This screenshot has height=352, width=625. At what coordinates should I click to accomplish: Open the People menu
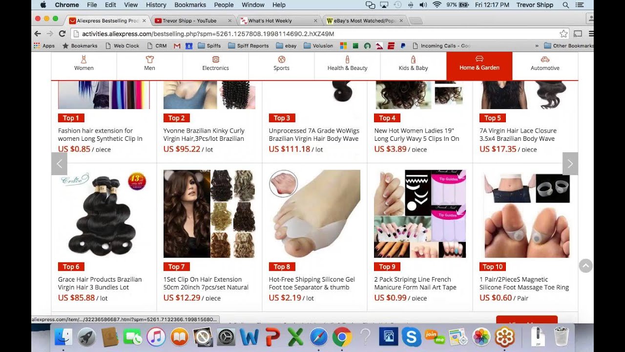pyautogui.click(x=224, y=5)
